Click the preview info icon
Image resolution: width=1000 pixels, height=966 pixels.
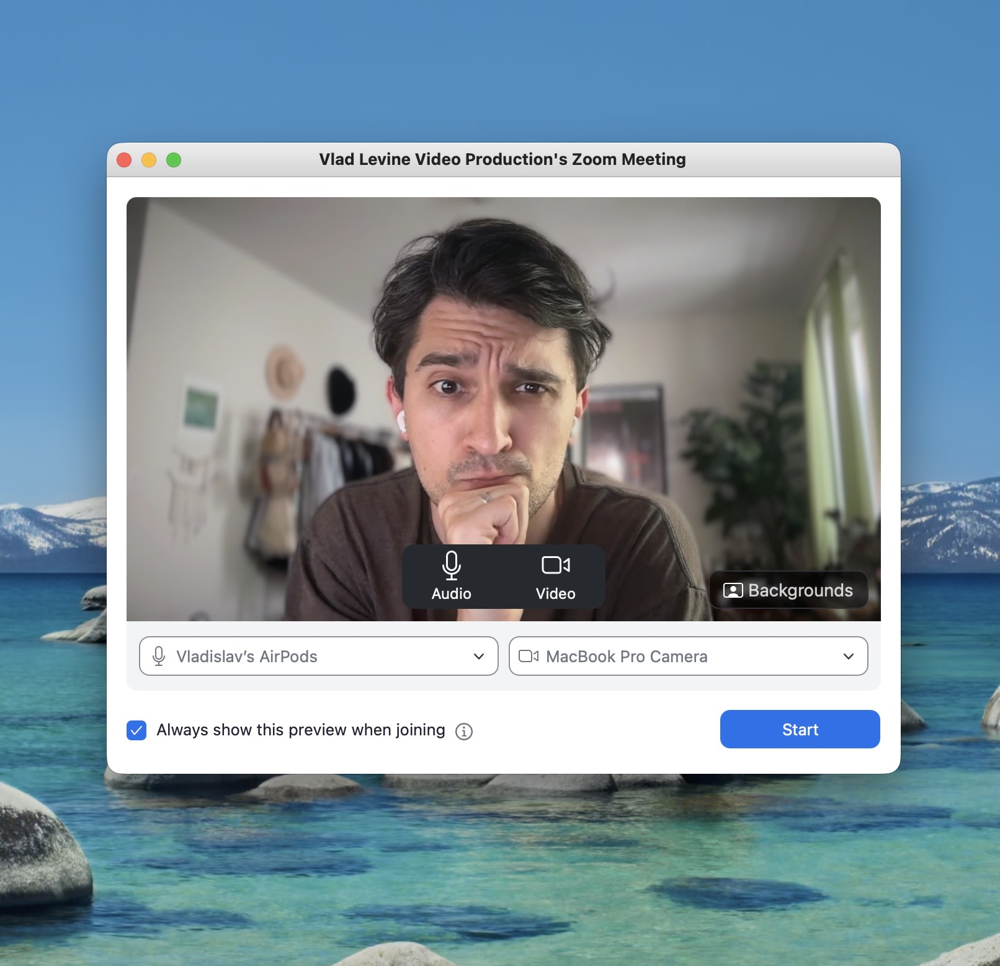464,732
